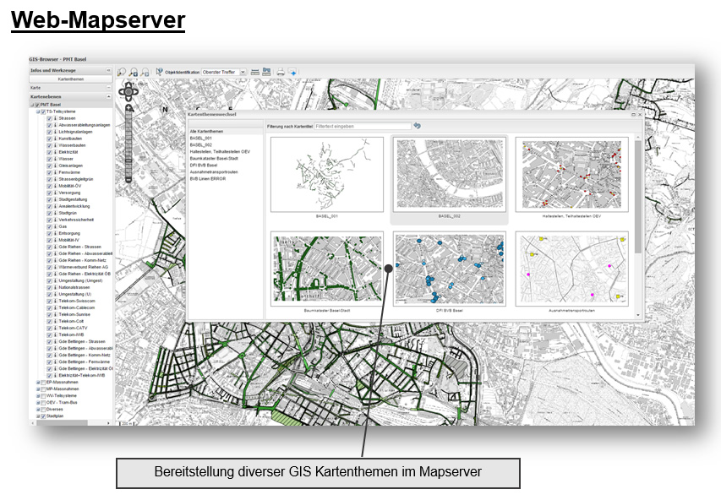Viewport: 721px width, 500px height.
Task: Enable the EP-Massnahmen layer checkbox
Action: (42, 382)
